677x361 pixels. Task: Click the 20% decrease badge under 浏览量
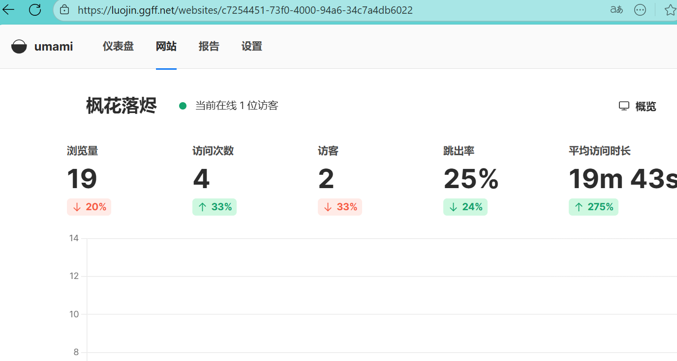point(89,207)
